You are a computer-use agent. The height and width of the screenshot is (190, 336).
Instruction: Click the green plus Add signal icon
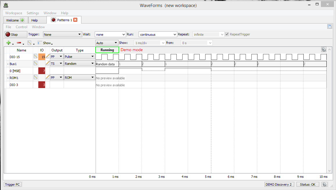pos(8,43)
